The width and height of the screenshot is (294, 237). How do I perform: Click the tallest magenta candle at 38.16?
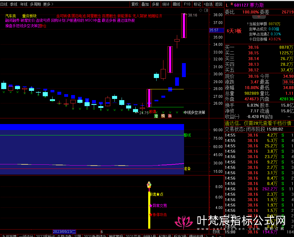pos(184,26)
